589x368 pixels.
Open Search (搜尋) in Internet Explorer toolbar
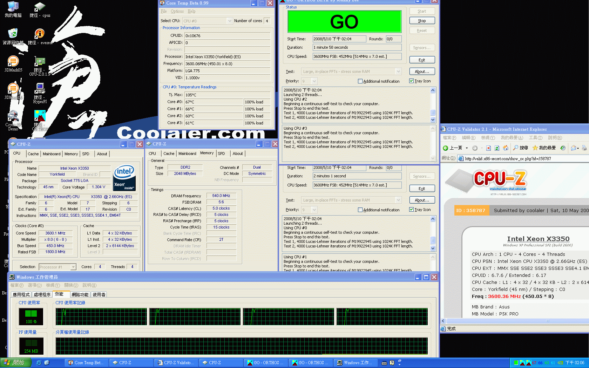click(x=520, y=148)
